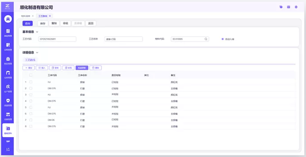Click the remark cell in row 5
This screenshot has height=157, width=306.
pos(174,107)
